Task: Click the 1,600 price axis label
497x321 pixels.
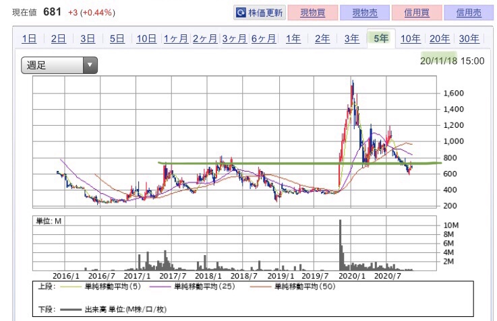Action: click(454, 93)
